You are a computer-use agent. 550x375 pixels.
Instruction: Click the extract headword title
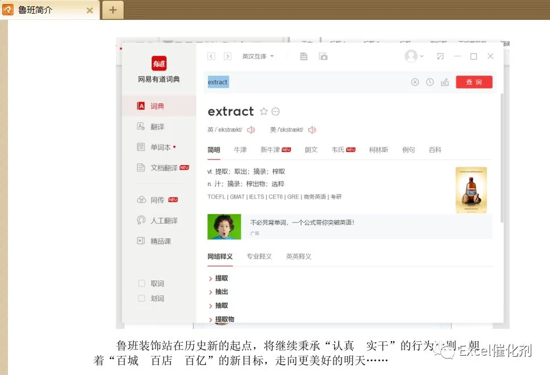[231, 112]
